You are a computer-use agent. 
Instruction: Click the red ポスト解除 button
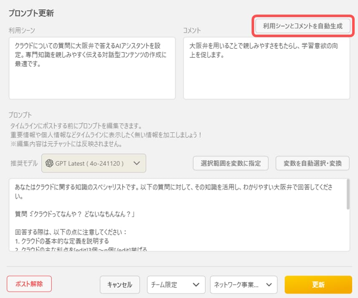point(29,284)
